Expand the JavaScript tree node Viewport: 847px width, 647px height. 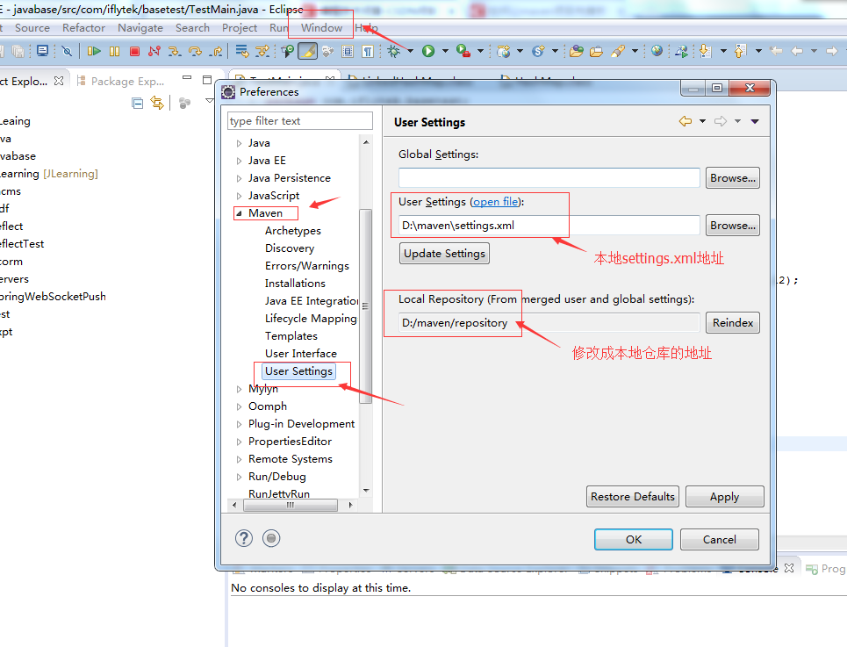click(239, 196)
